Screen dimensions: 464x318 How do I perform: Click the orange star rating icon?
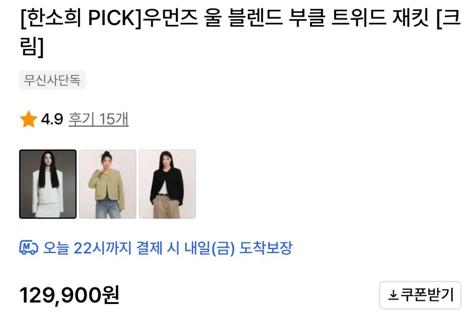[x=28, y=120]
